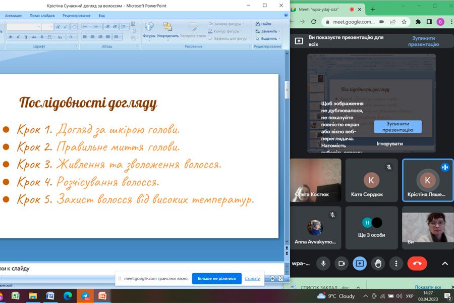Hang up with the red leave call button
The image size is (454, 303).
[417, 263]
